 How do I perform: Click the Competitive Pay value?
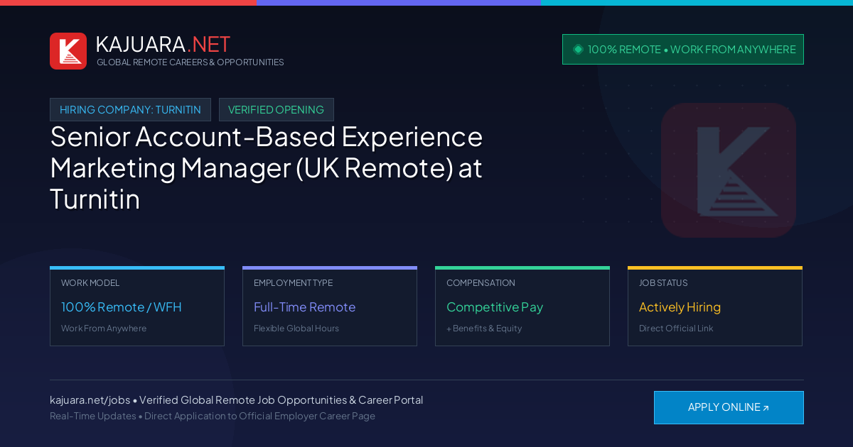495,307
